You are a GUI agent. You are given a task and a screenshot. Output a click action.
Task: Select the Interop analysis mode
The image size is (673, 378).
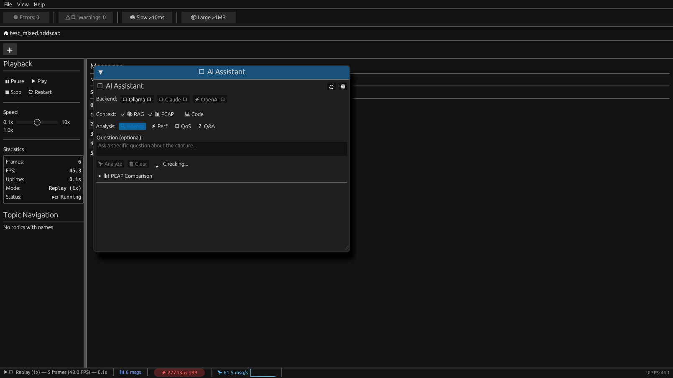pyautogui.click(x=132, y=126)
